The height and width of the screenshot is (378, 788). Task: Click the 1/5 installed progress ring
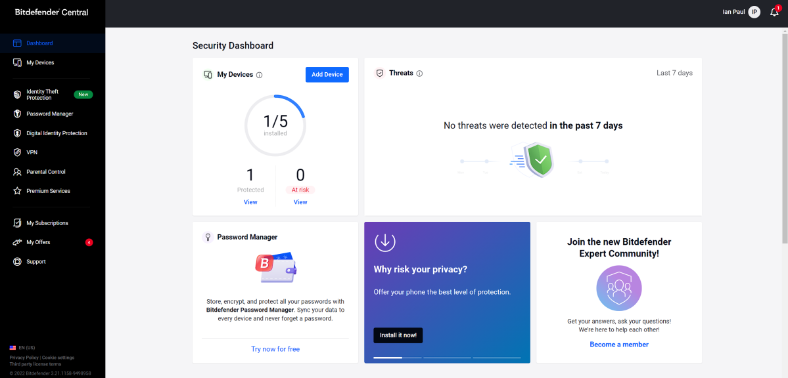point(275,125)
